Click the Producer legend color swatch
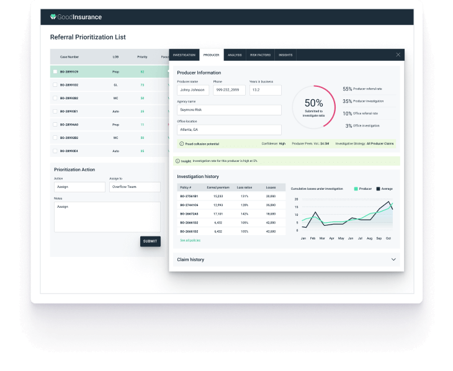The width and height of the screenshot is (453, 371). [356, 189]
